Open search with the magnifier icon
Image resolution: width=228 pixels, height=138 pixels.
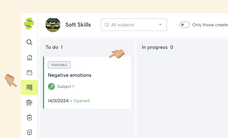(x=29, y=43)
